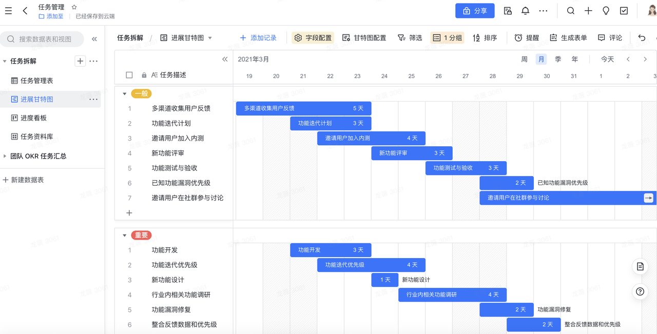
Task: Click 添加记录 to add a record
Action: pos(258,37)
